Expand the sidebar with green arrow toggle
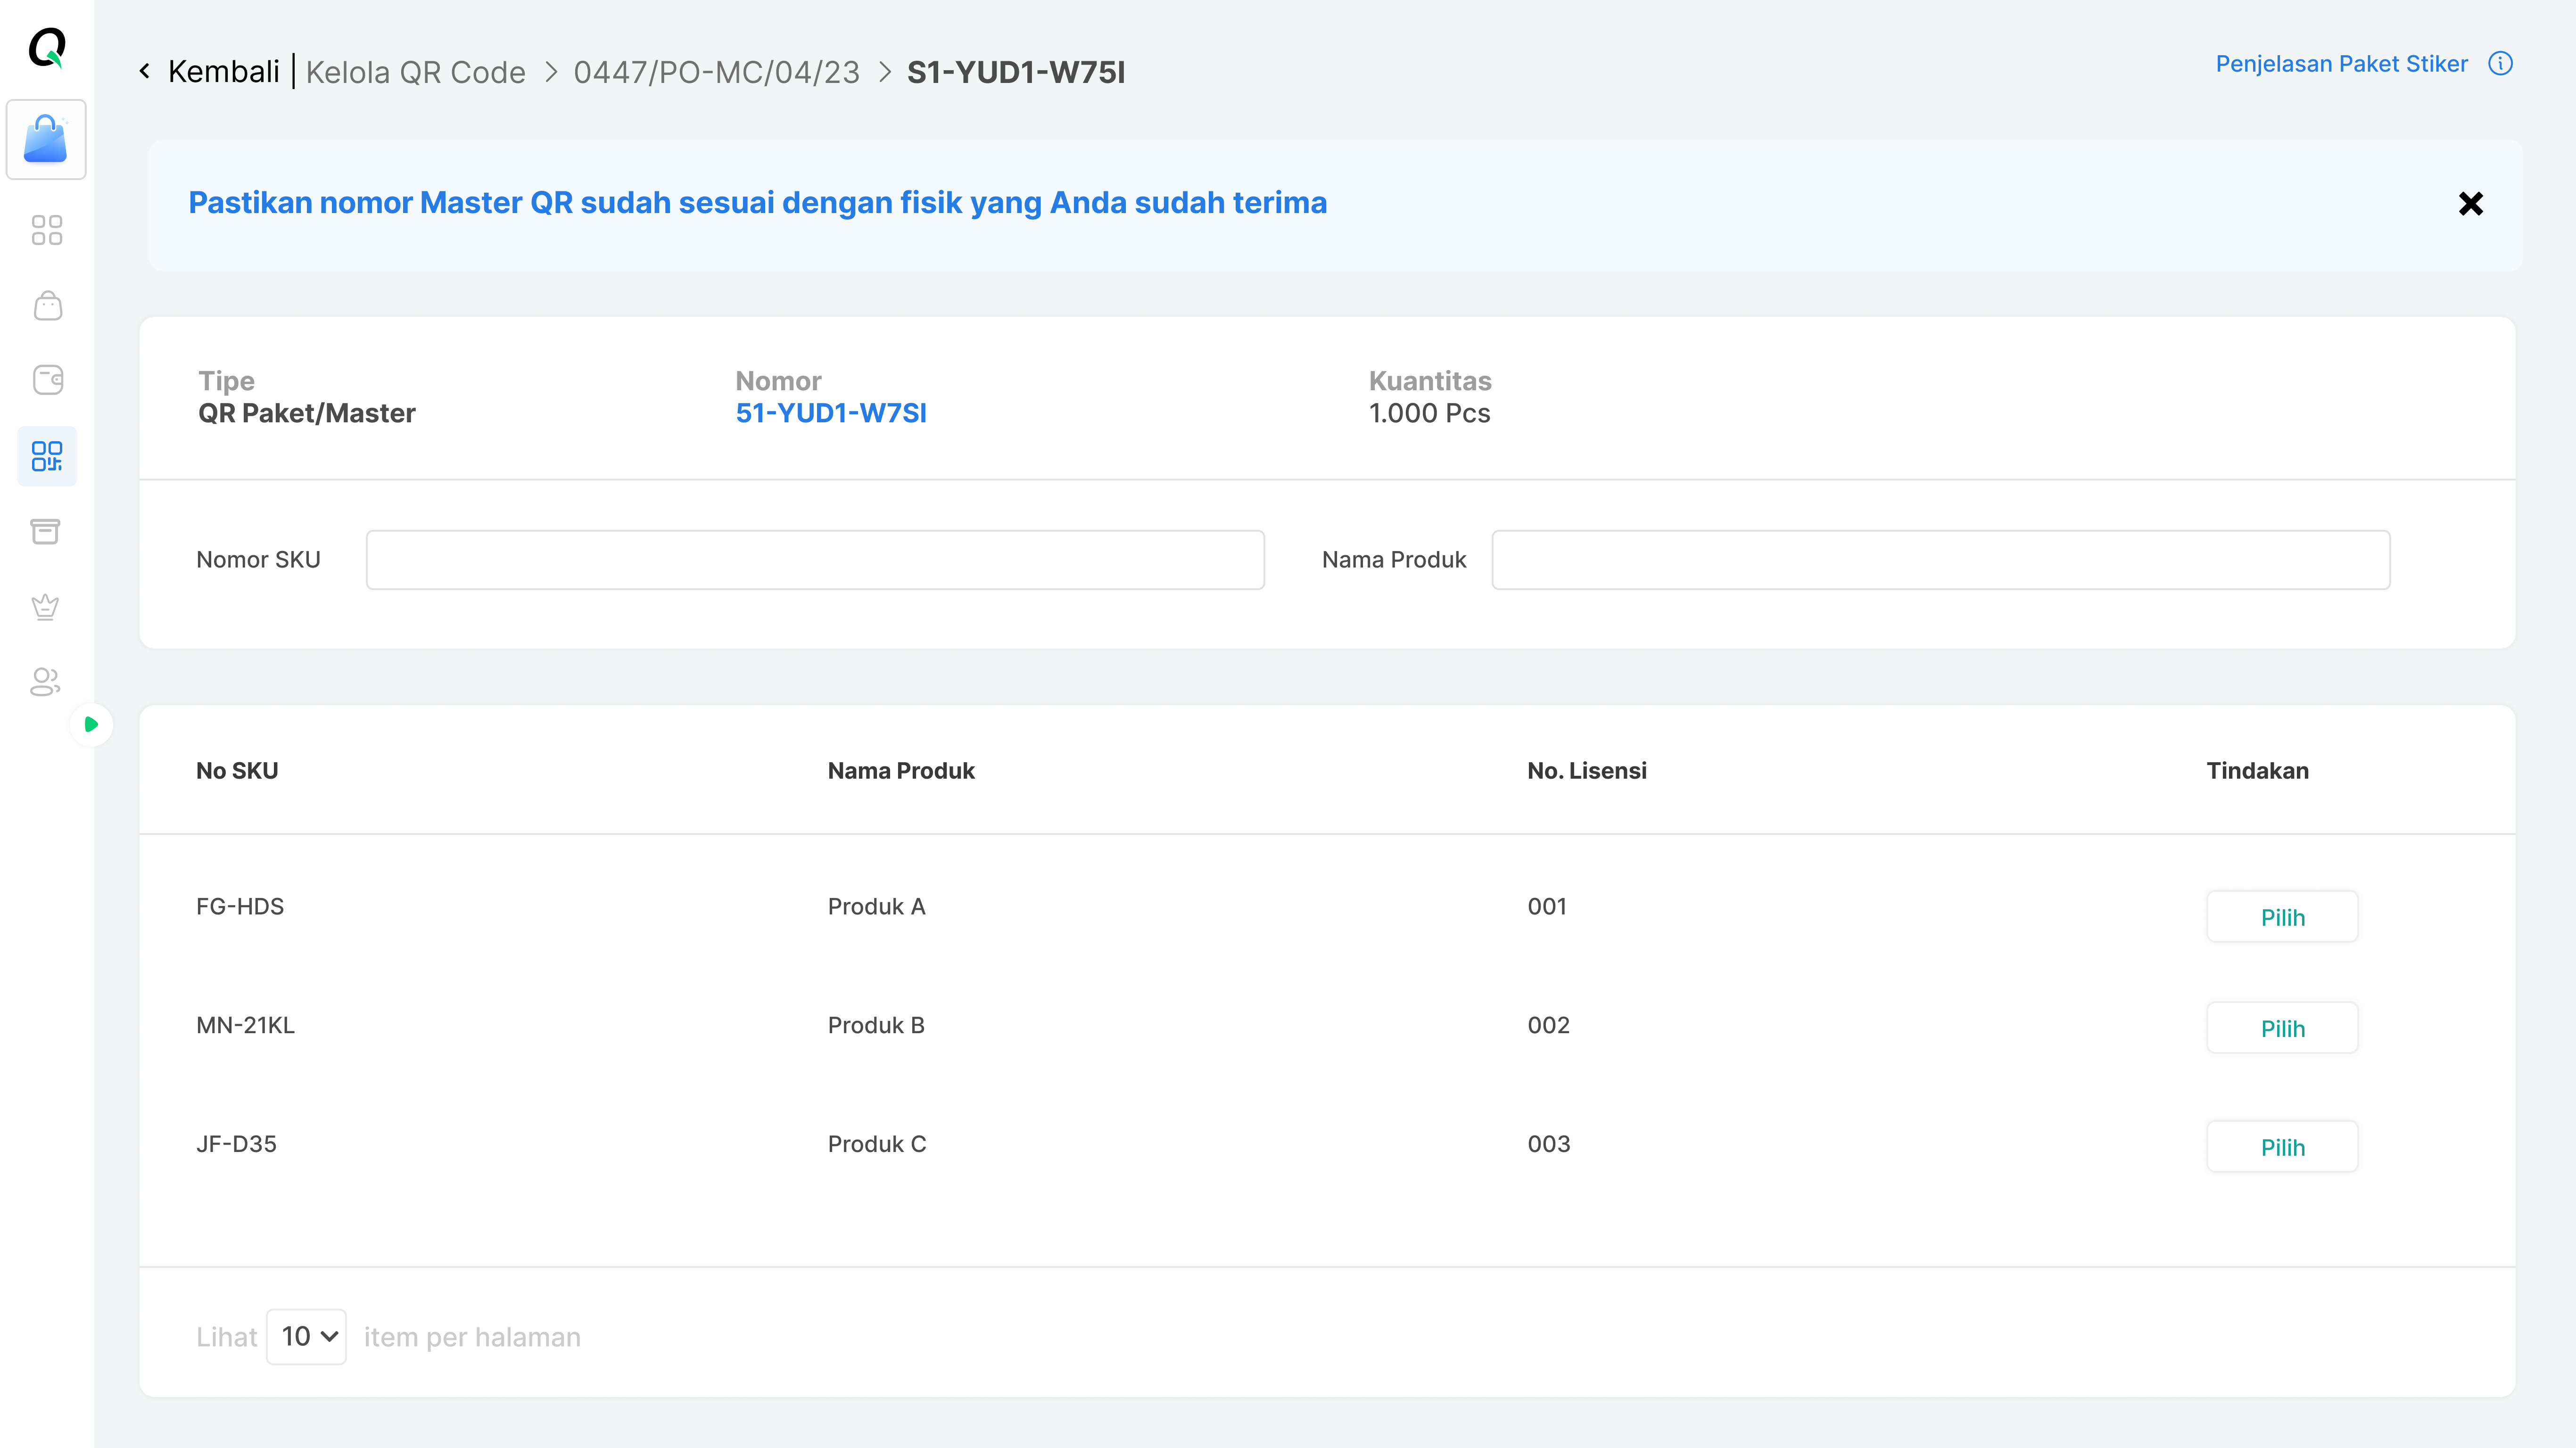The width and height of the screenshot is (2576, 1448). pos(91,724)
